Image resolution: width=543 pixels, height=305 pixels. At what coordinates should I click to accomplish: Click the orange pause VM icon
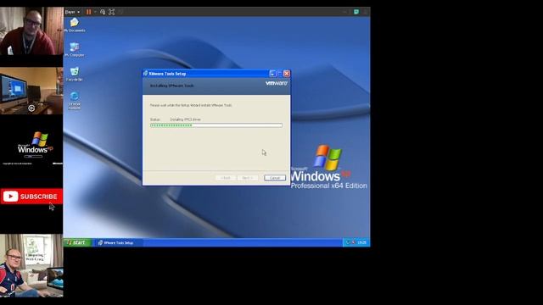tap(88, 12)
